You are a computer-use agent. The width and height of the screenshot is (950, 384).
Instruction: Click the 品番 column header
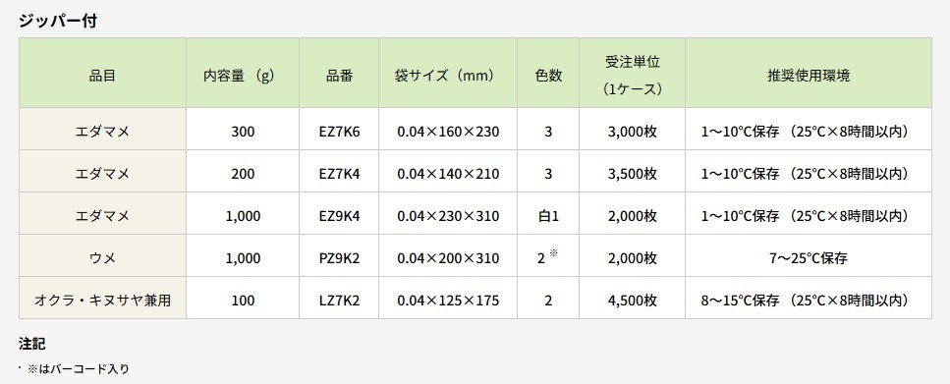point(339,76)
